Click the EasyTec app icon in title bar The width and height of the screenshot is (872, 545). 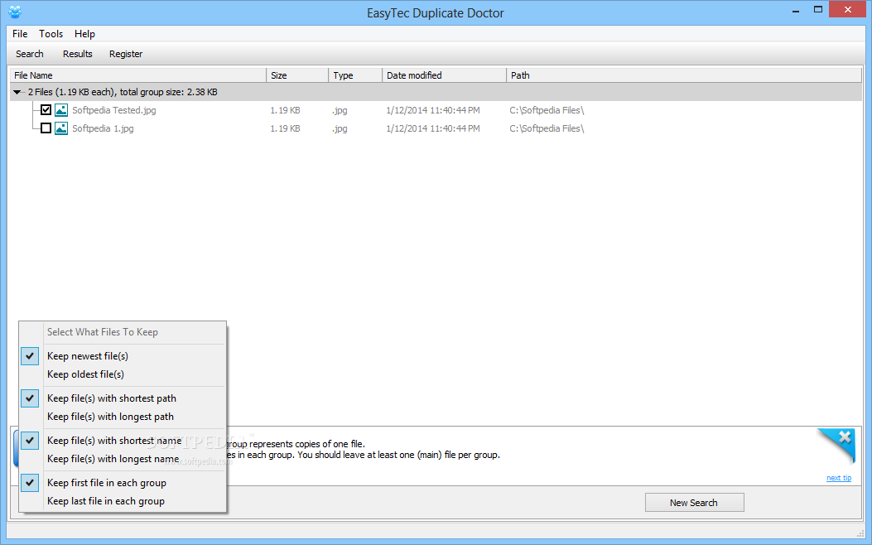[15, 12]
